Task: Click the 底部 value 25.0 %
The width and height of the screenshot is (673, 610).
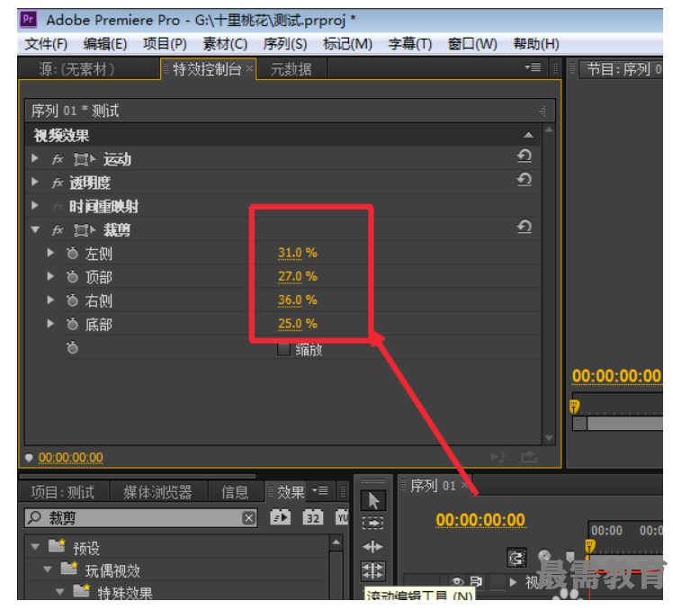Action: [297, 324]
